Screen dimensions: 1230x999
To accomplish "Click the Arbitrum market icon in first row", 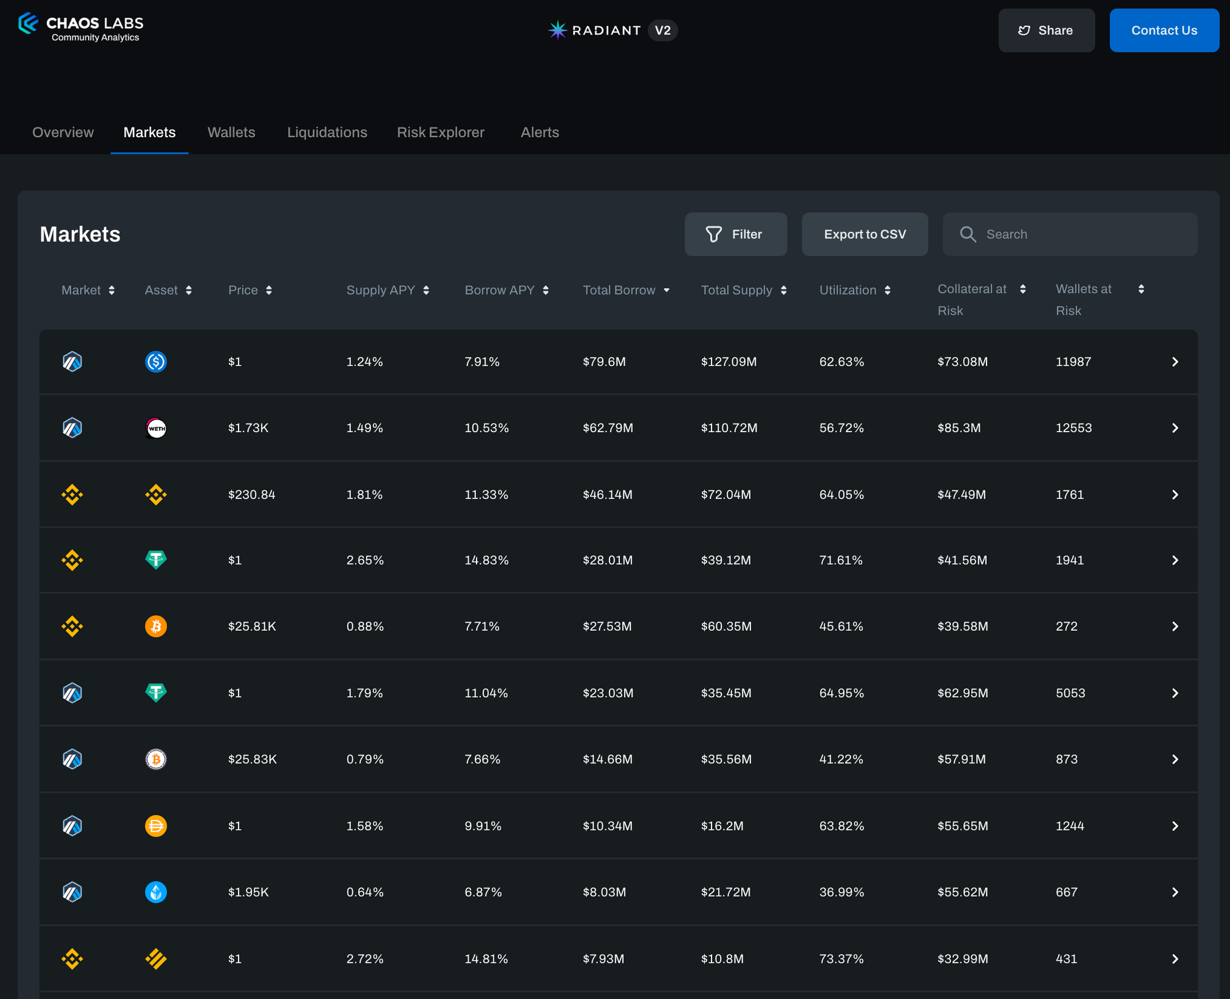I will 73,361.
